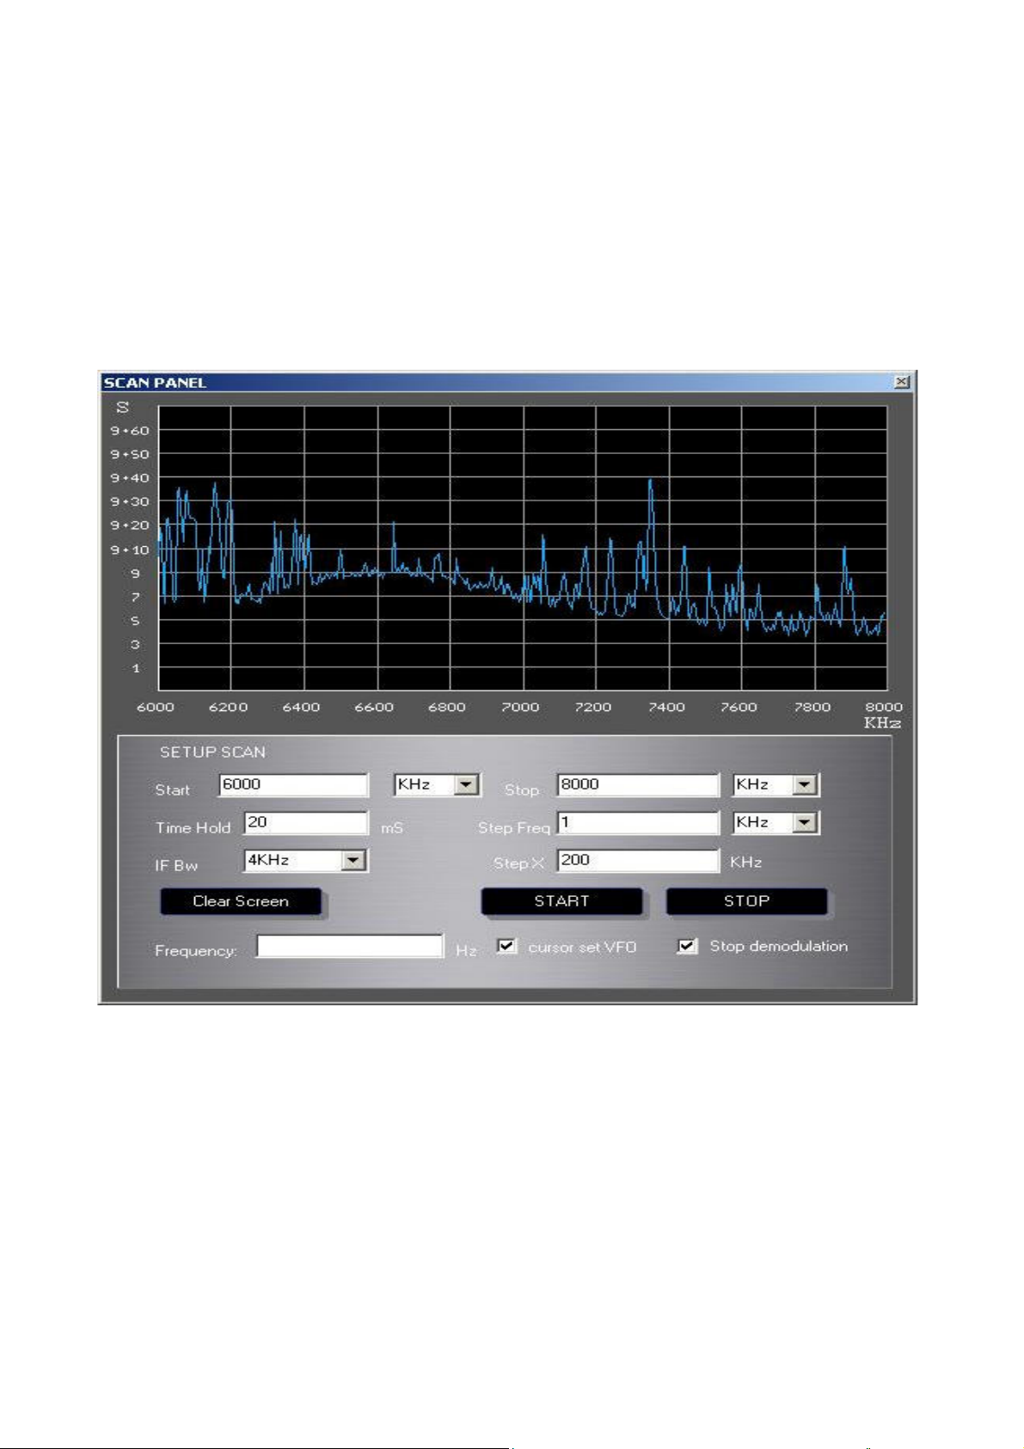Click the 6600 label on frequency axis
Image resolution: width=1024 pixels, height=1449 pixels.
tap(374, 707)
